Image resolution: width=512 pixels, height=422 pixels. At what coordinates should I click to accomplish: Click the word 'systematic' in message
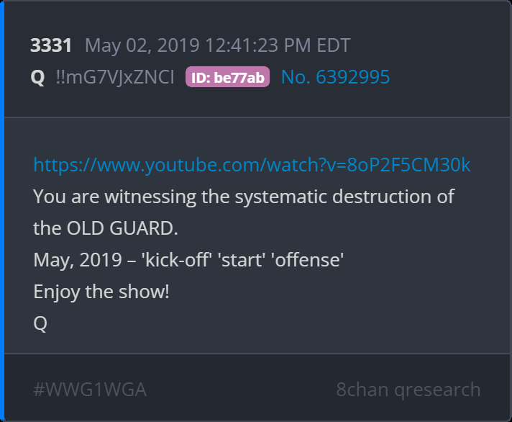click(x=281, y=197)
